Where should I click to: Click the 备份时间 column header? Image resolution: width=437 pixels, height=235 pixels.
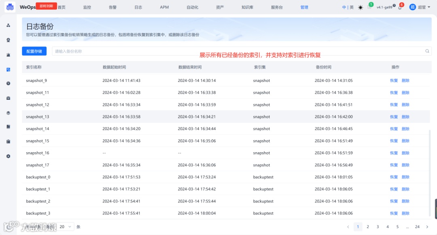click(x=324, y=67)
